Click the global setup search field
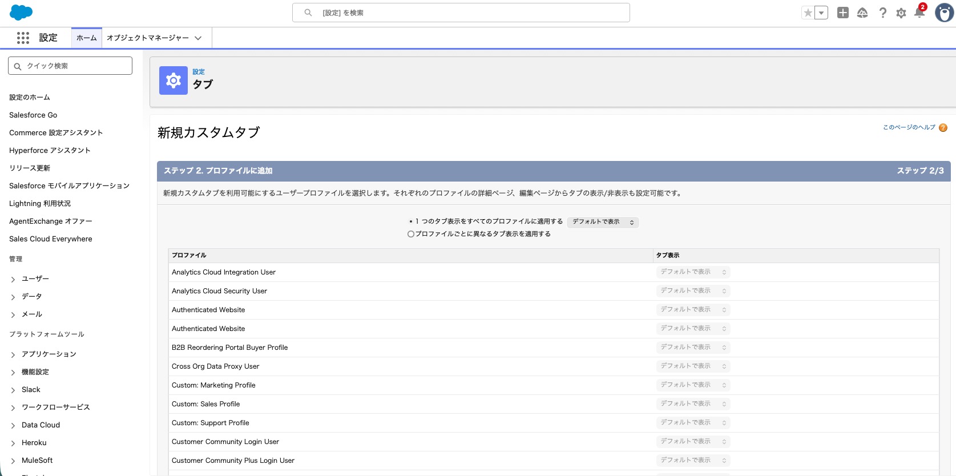956x476 pixels. pos(461,13)
